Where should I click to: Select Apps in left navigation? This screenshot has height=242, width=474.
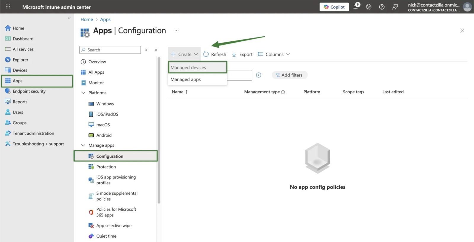point(37,81)
